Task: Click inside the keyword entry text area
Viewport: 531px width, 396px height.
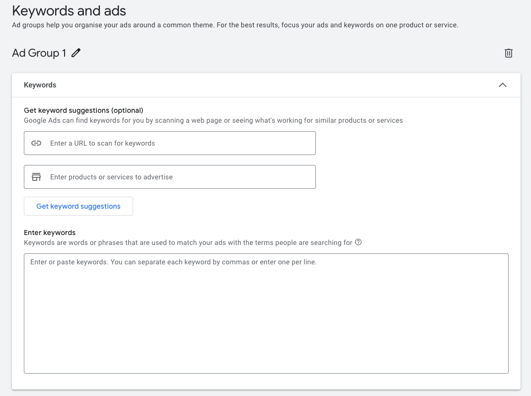Action: [x=266, y=313]
